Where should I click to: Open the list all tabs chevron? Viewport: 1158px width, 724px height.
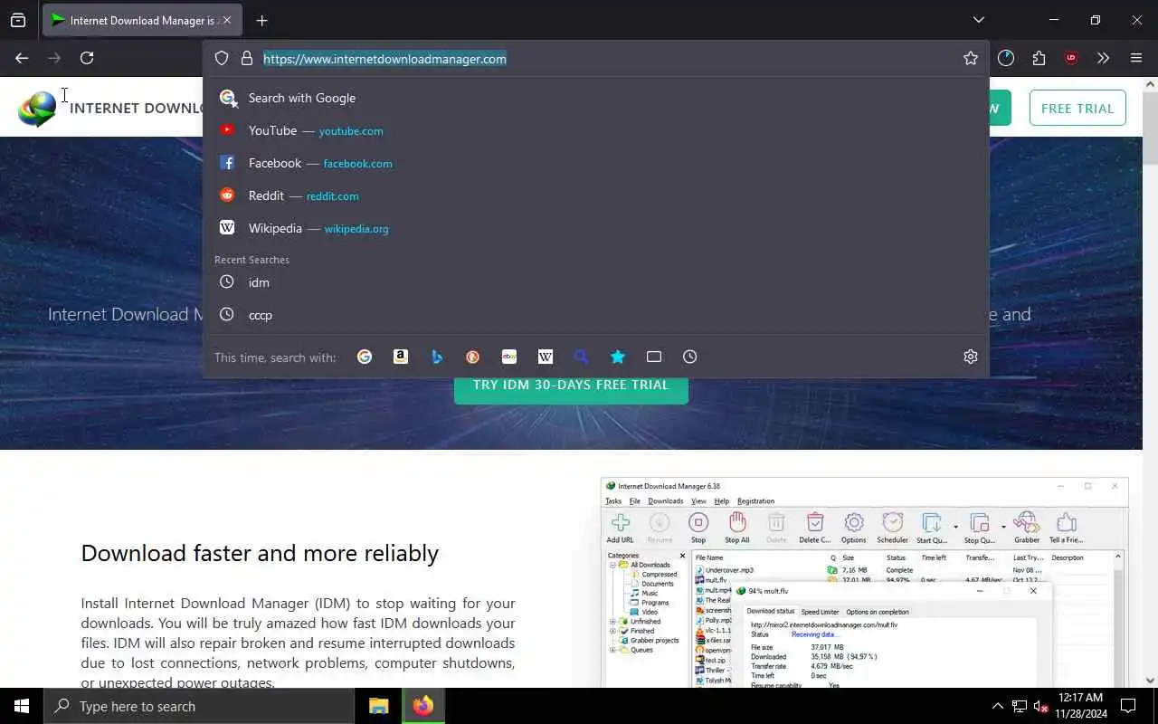tap(978, 20)
